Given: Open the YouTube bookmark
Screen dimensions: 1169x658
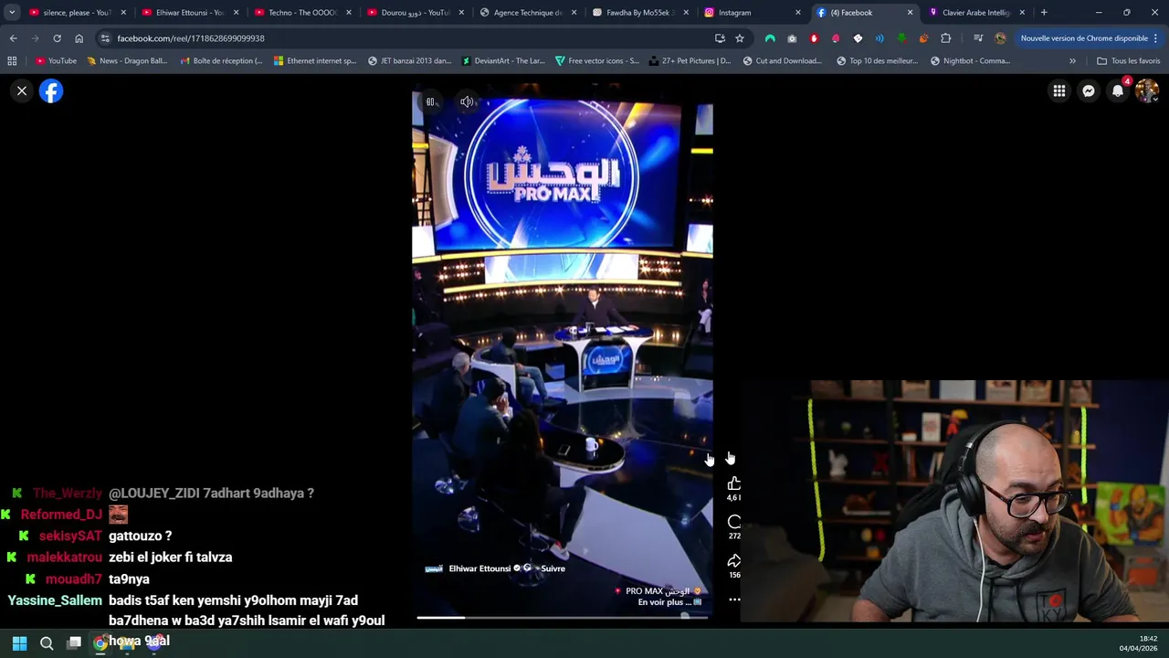Looking at the screenshot, I should tap(56, 61).
